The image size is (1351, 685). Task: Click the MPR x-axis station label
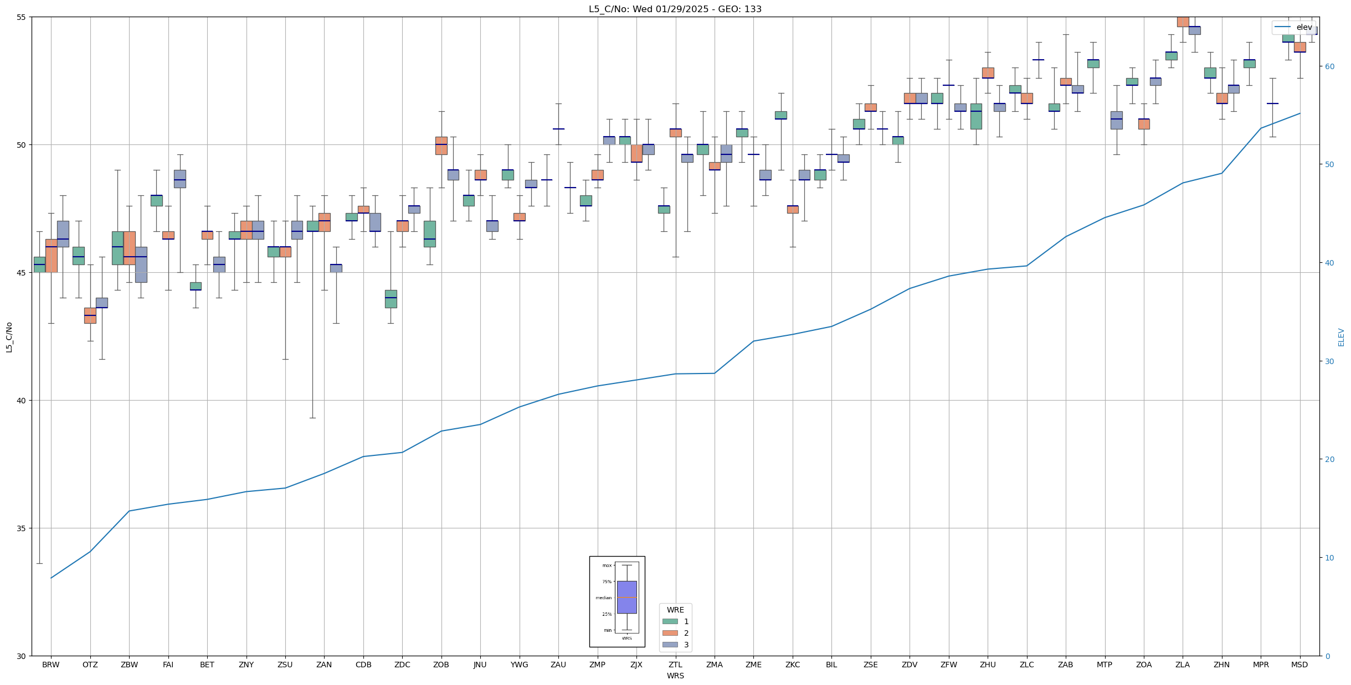coord(1260,665)
